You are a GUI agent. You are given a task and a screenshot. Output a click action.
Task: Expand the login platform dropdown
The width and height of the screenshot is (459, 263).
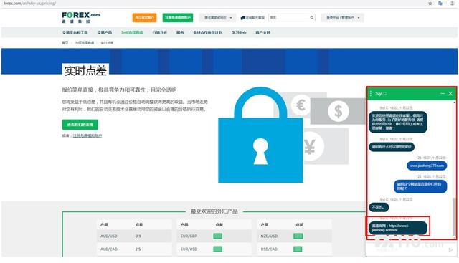click(343, 18)
